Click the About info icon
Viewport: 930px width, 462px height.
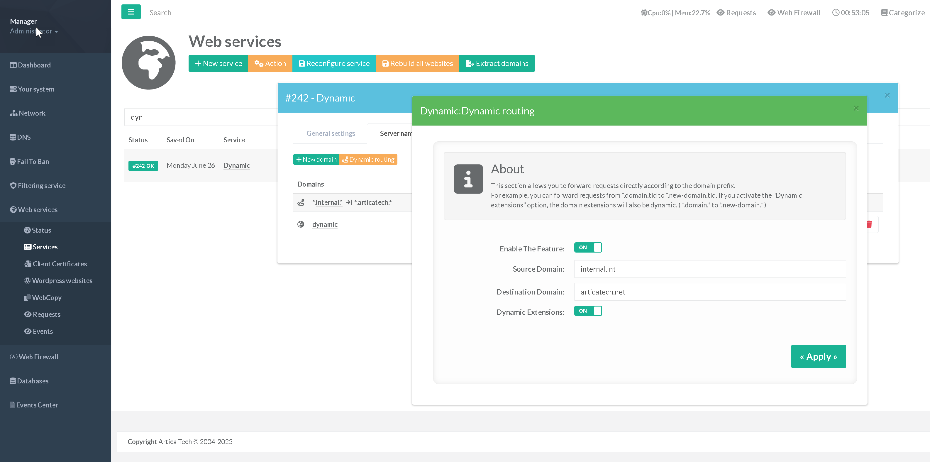tap(468, 179)
